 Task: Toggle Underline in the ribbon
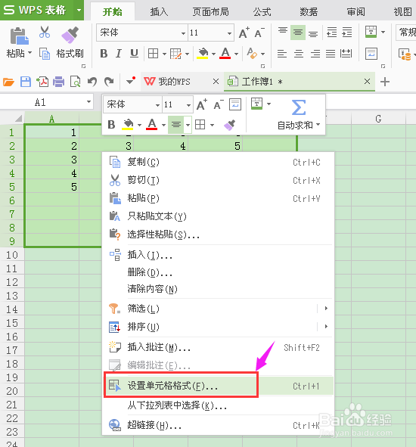pos(134,54)
